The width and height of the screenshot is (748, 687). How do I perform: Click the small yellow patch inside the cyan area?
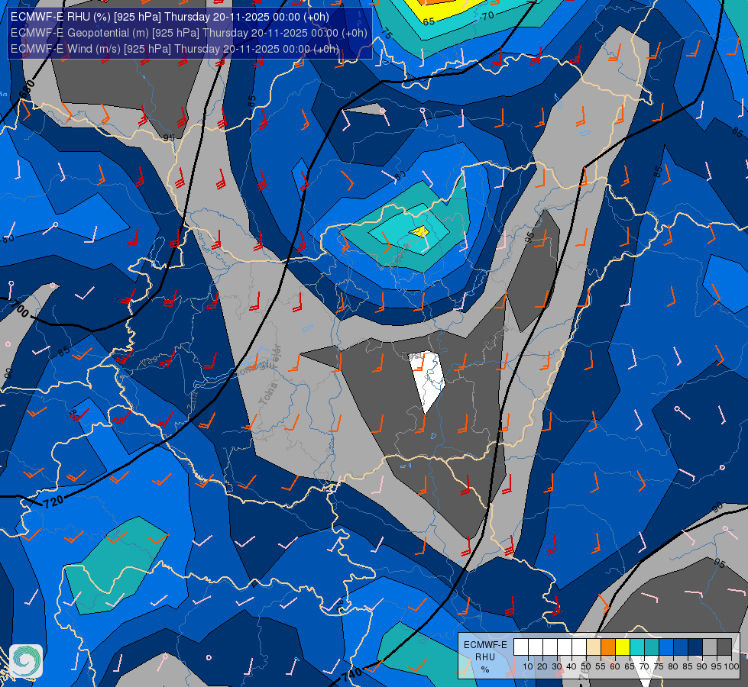tap(419, 232)
